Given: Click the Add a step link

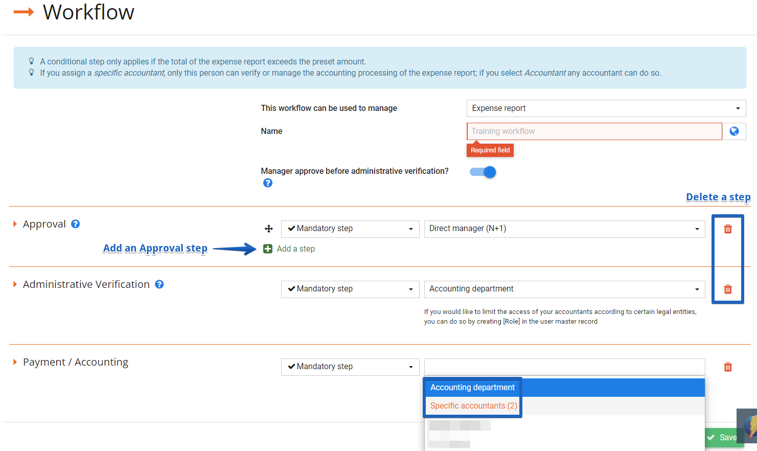Looking at the screenshot, I should 296,249.
